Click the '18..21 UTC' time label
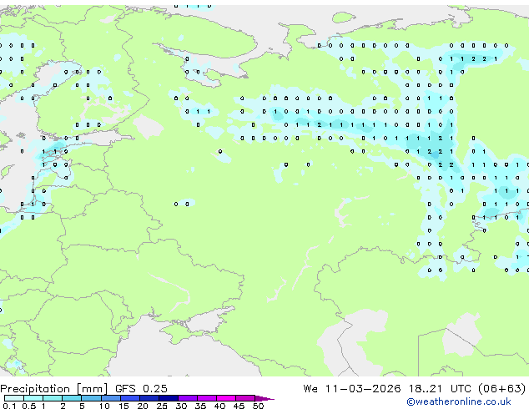 click(x=441, y=389)
